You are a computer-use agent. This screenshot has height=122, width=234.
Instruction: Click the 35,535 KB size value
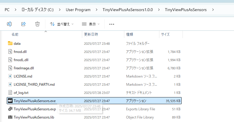(x=173, y=101)
